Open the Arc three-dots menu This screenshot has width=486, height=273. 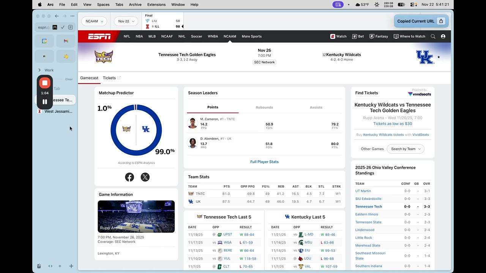tap(72, 16)
